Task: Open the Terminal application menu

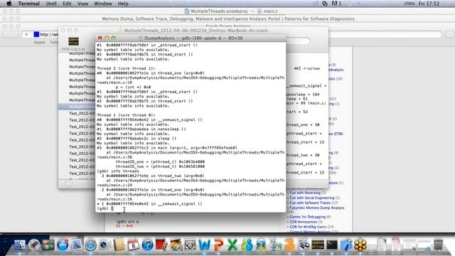Action: (x=28, y=4)
